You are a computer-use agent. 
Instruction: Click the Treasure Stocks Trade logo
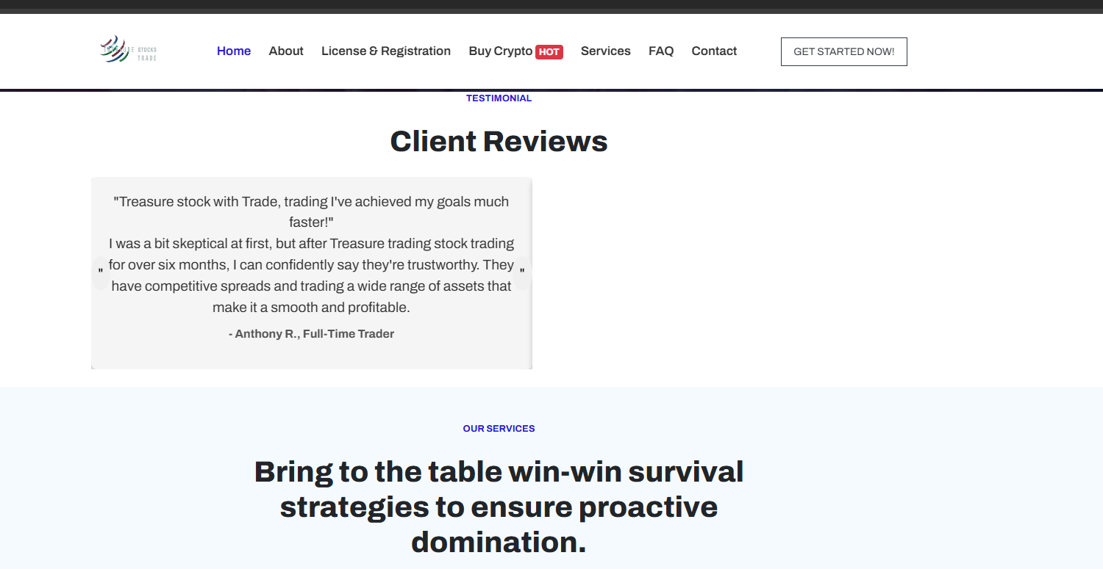point(128,50)
